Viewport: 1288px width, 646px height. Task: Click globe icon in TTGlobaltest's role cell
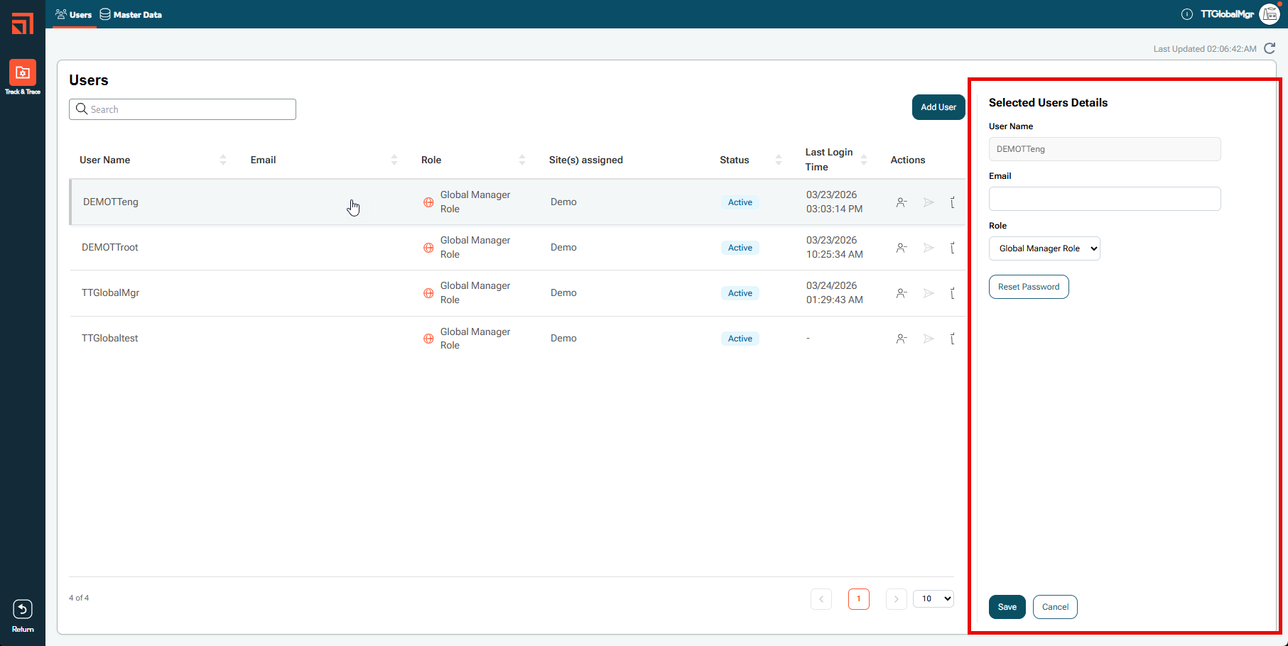point(428,339)
